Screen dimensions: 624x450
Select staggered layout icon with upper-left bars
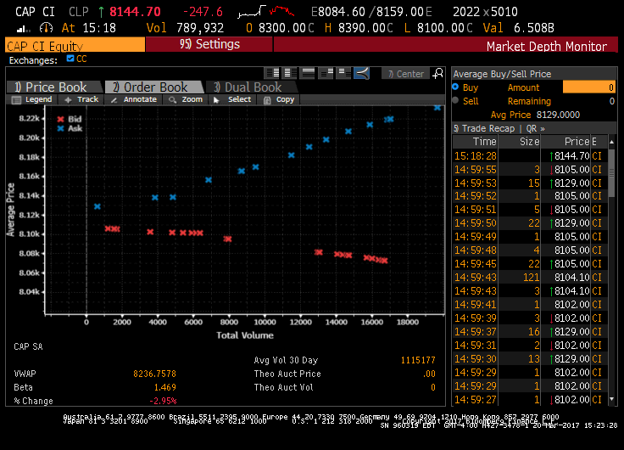344,73
